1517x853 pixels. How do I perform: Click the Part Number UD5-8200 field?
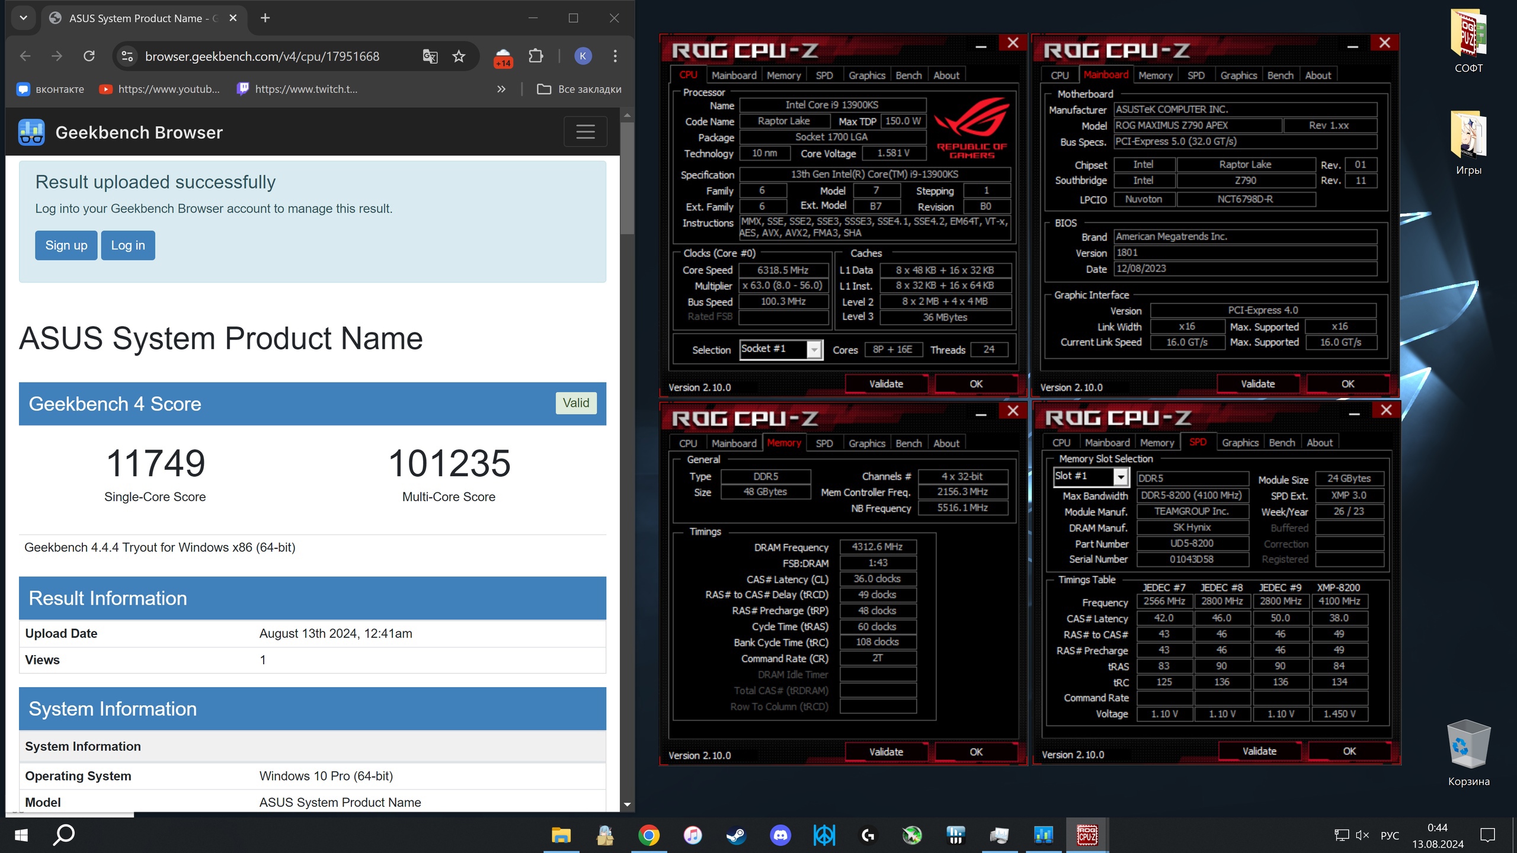tap(1192, 543)
